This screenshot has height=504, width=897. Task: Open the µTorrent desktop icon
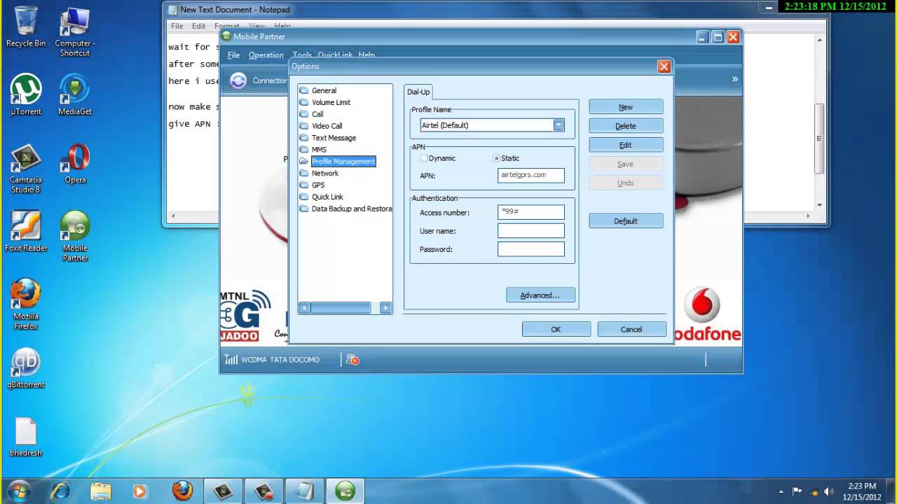26,94
